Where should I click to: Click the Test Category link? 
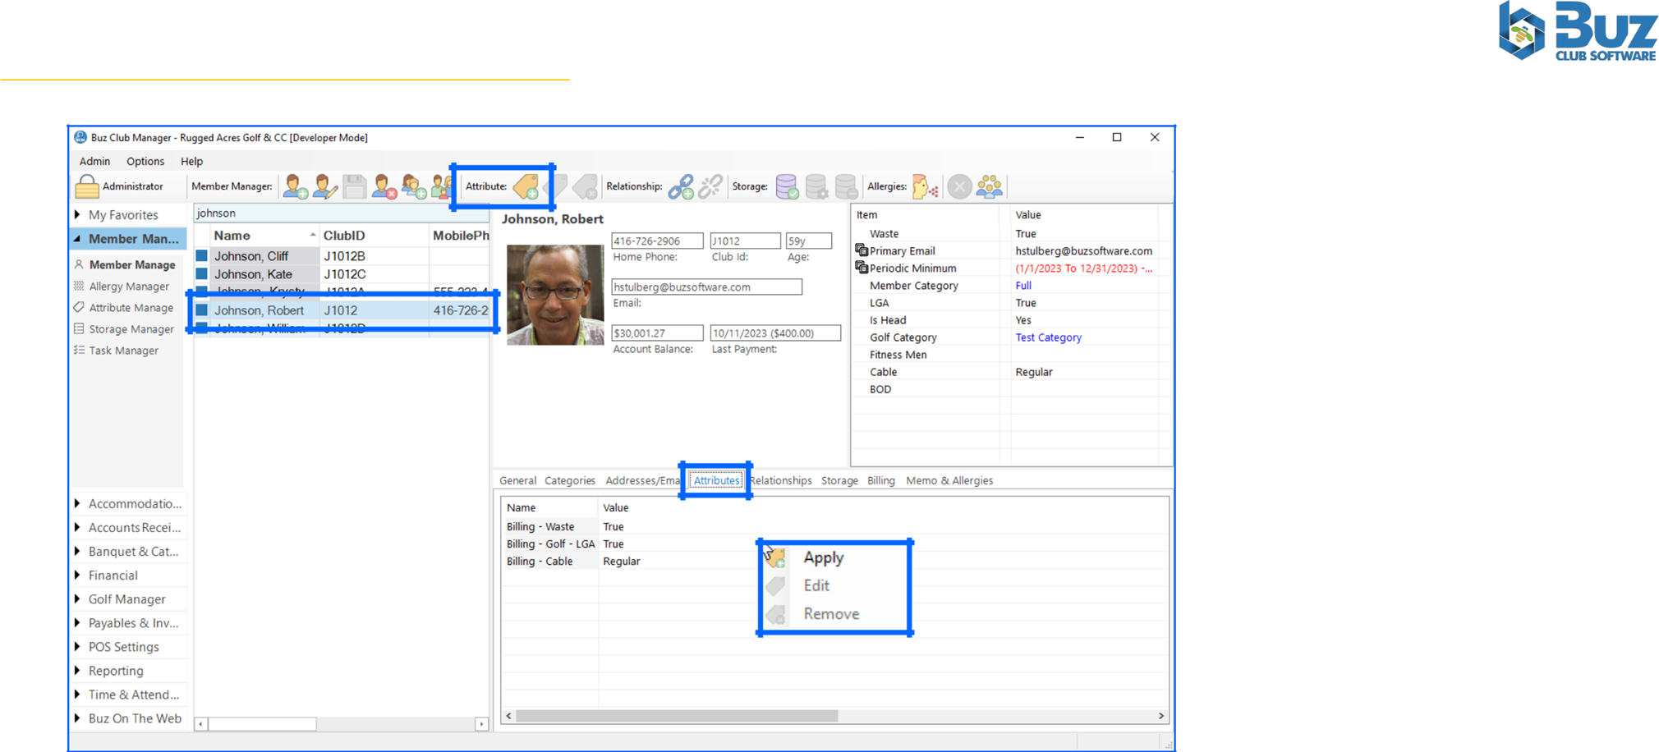(x=1049, y=337)
